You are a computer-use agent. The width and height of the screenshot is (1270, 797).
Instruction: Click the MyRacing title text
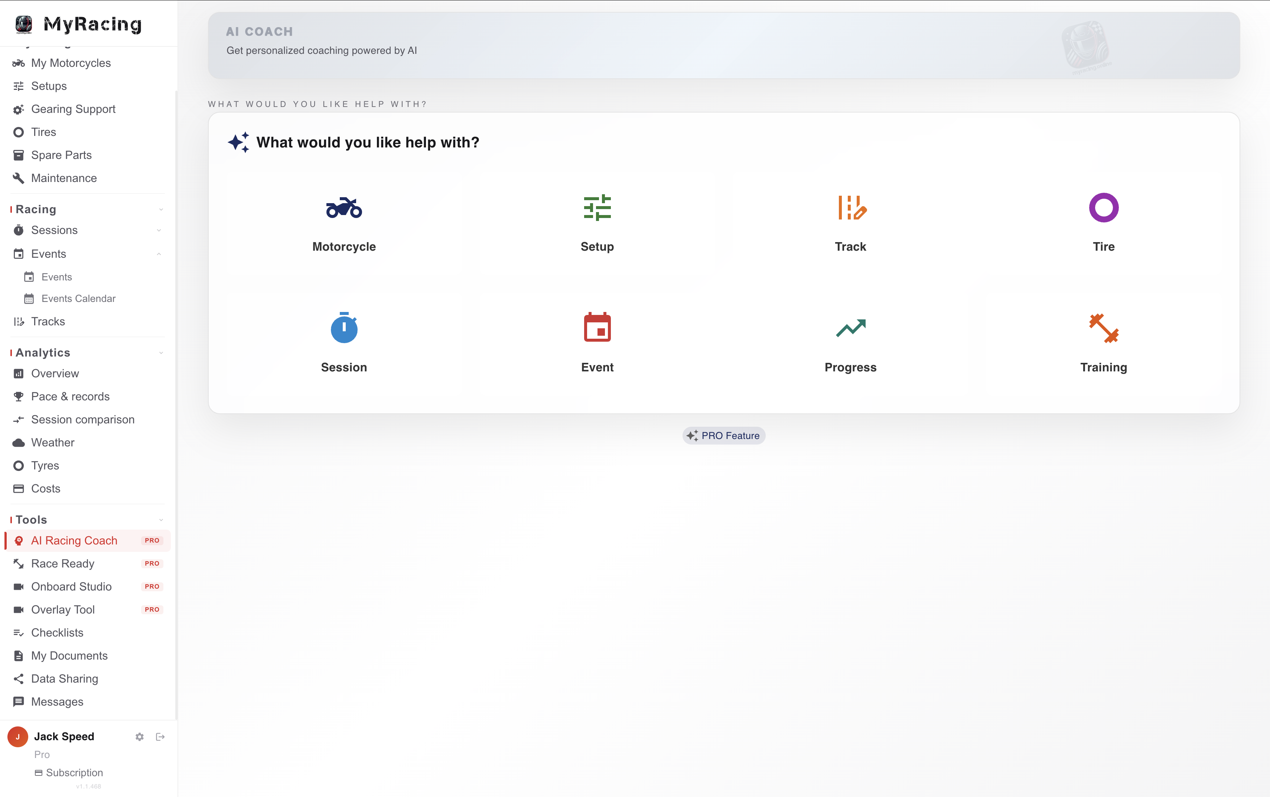click(92, 24)
